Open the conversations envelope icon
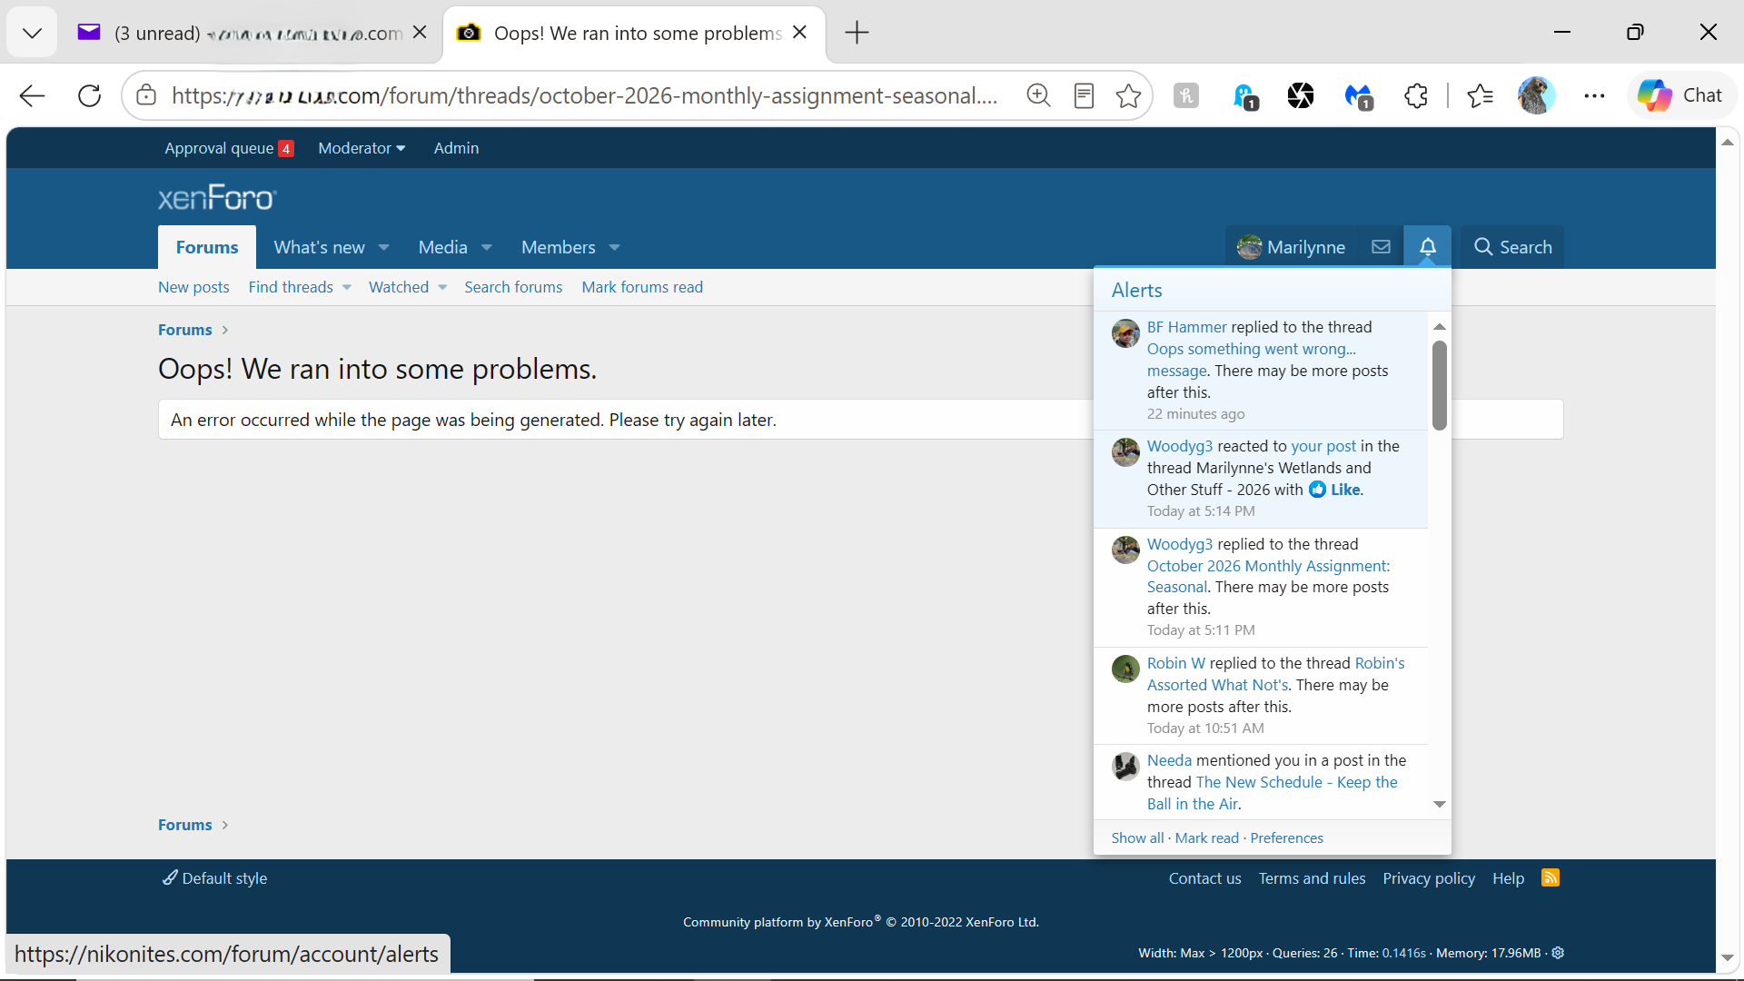1744x981 pixels. click(x=1381, y=247)
